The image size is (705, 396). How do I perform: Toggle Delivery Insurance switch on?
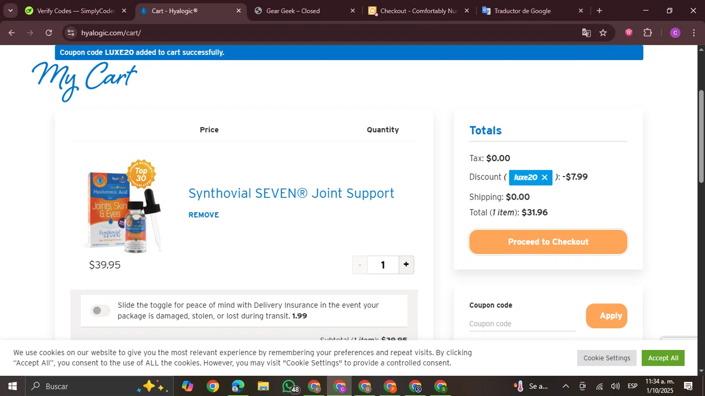(100, 311)
